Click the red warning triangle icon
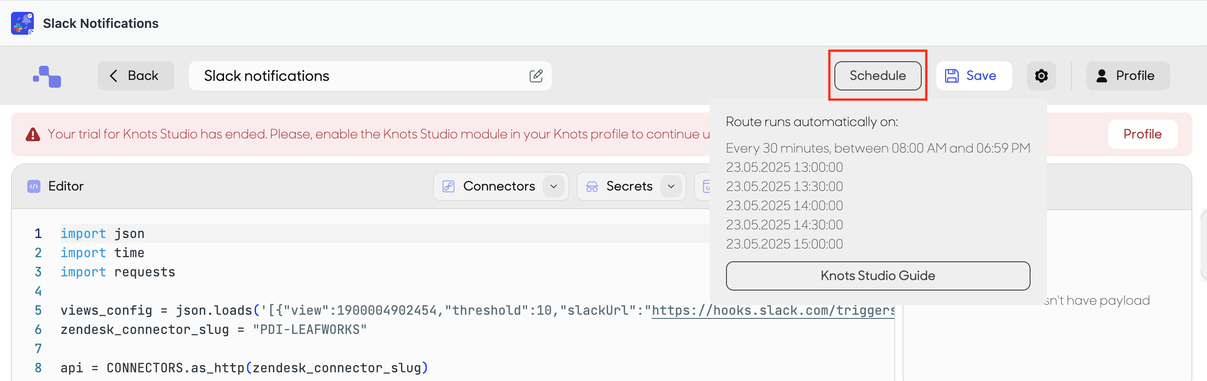This screenshot has width=1207, height=381. pyautogui.click(x=33, y=134)
